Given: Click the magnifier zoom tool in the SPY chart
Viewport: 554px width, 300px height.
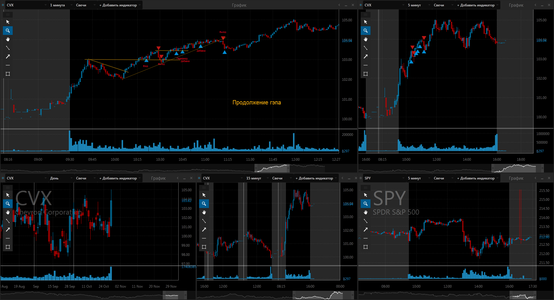Looking at the screenshot, I should tap(366, 204).
